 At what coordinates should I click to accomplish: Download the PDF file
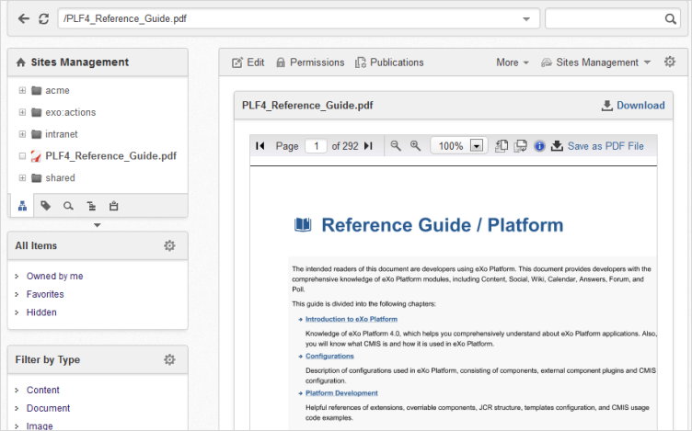633,106
